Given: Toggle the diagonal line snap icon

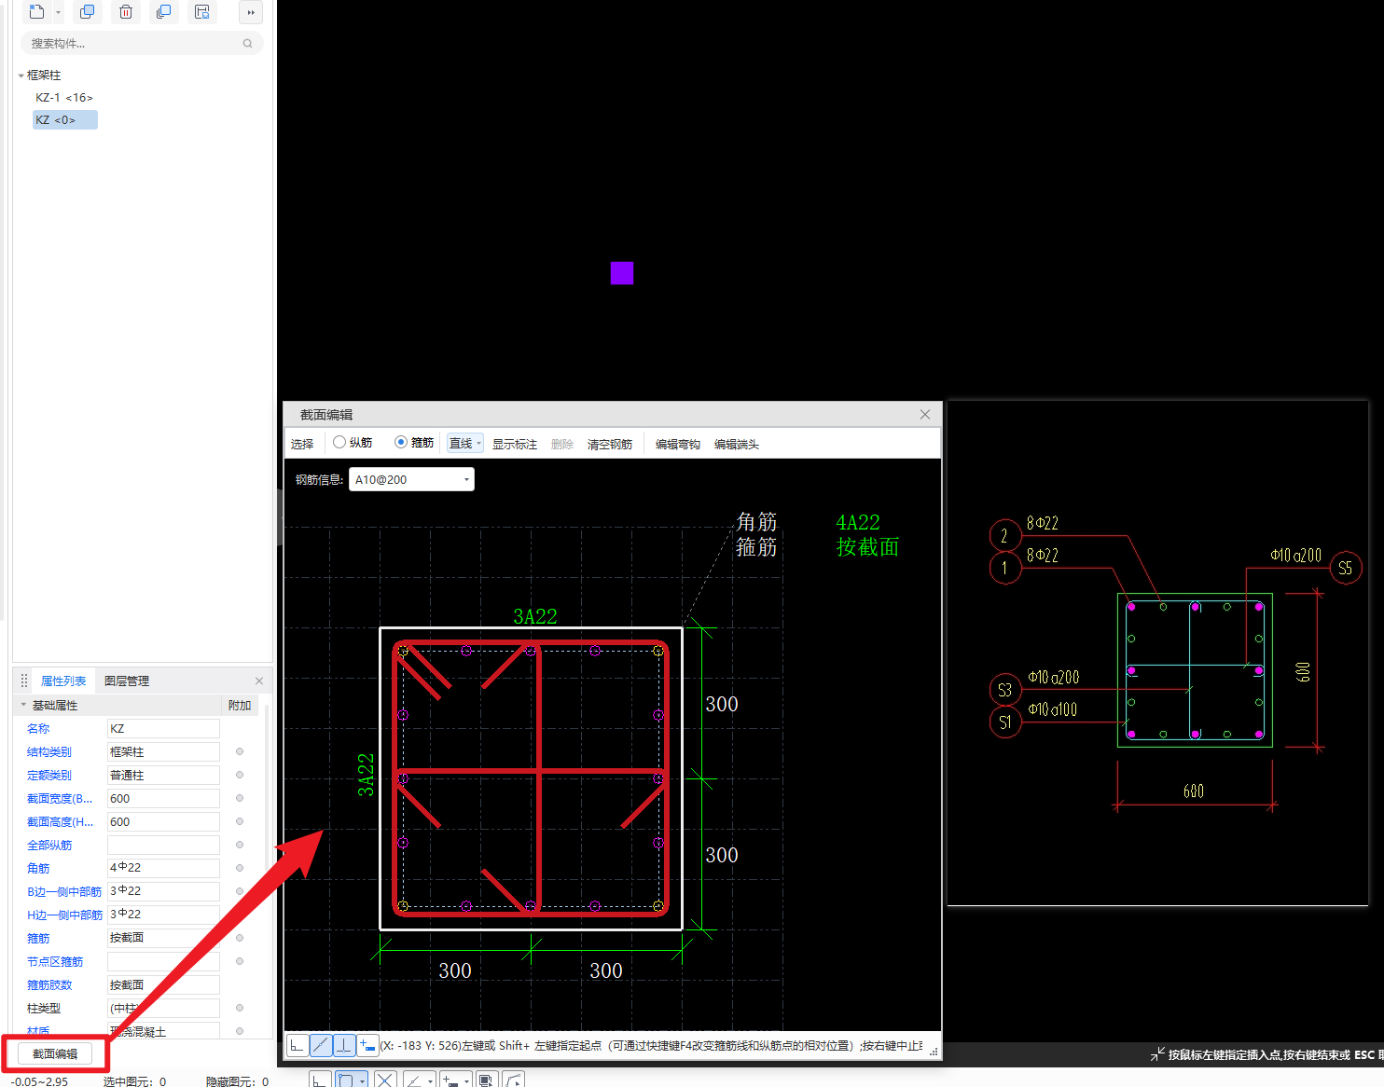Looking at the screenshot, I should 321,1045.
